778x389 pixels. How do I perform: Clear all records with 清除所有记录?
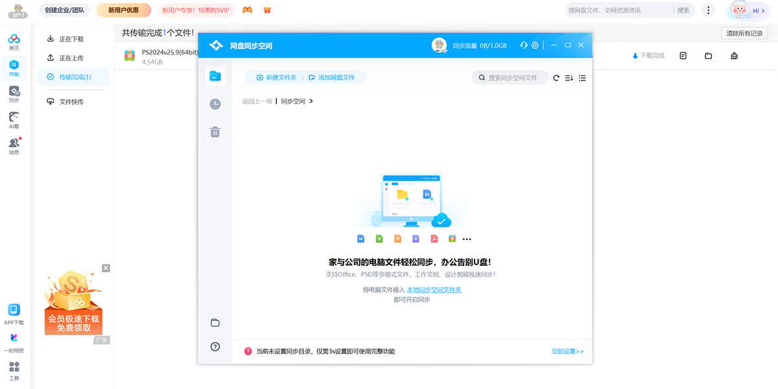(x=744, y=32)
